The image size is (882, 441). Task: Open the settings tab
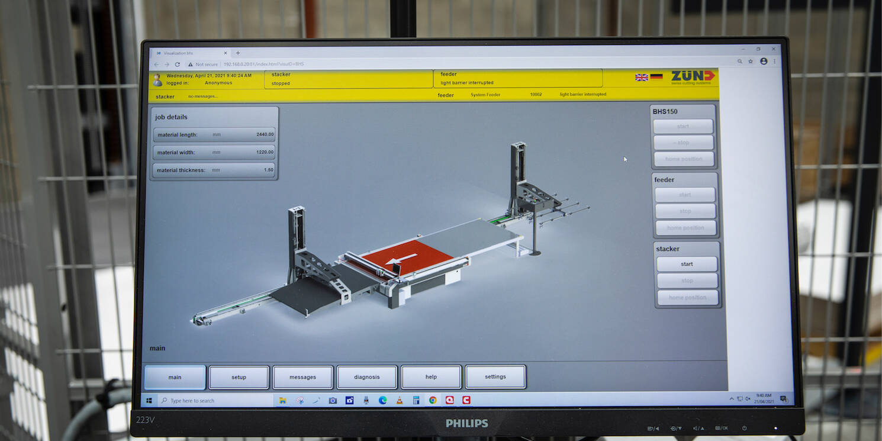point(495,376)
